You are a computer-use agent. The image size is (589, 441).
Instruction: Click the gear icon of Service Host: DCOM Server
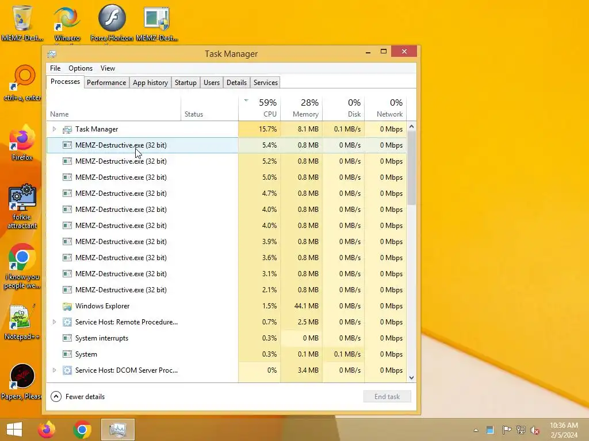pyautogui.click(x=67, y=370)
